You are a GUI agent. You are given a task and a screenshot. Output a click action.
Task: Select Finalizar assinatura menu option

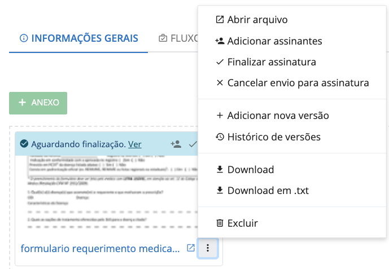point(272,62)
